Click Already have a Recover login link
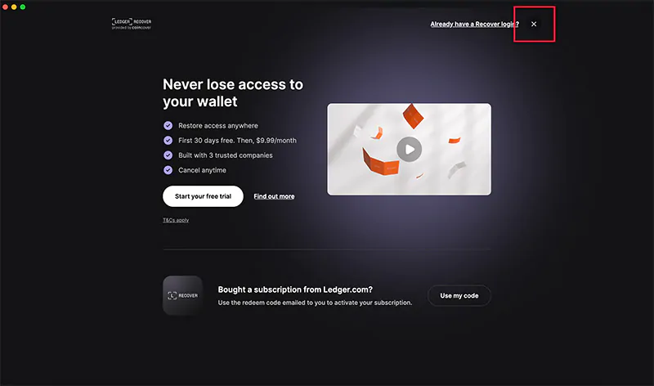 coord(475,25)
